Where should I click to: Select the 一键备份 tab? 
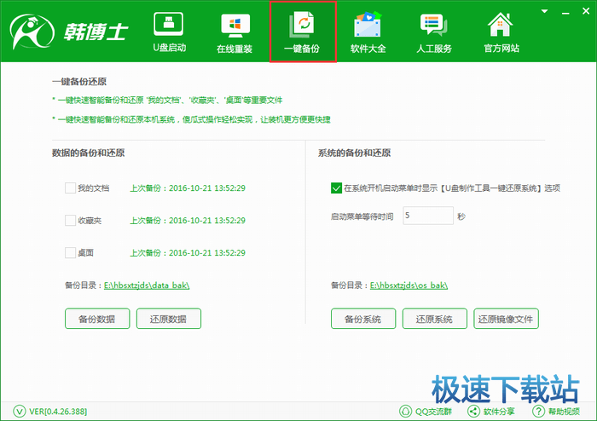pos(302,32)
